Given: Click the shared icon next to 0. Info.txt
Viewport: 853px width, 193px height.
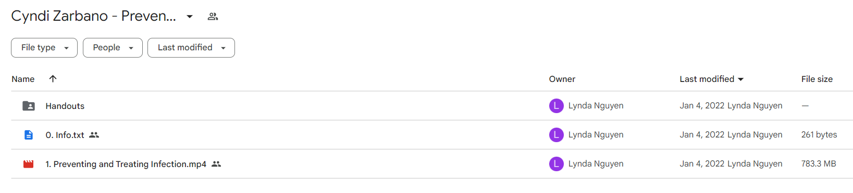Looking at the screenshot, I should click(94, 135).
